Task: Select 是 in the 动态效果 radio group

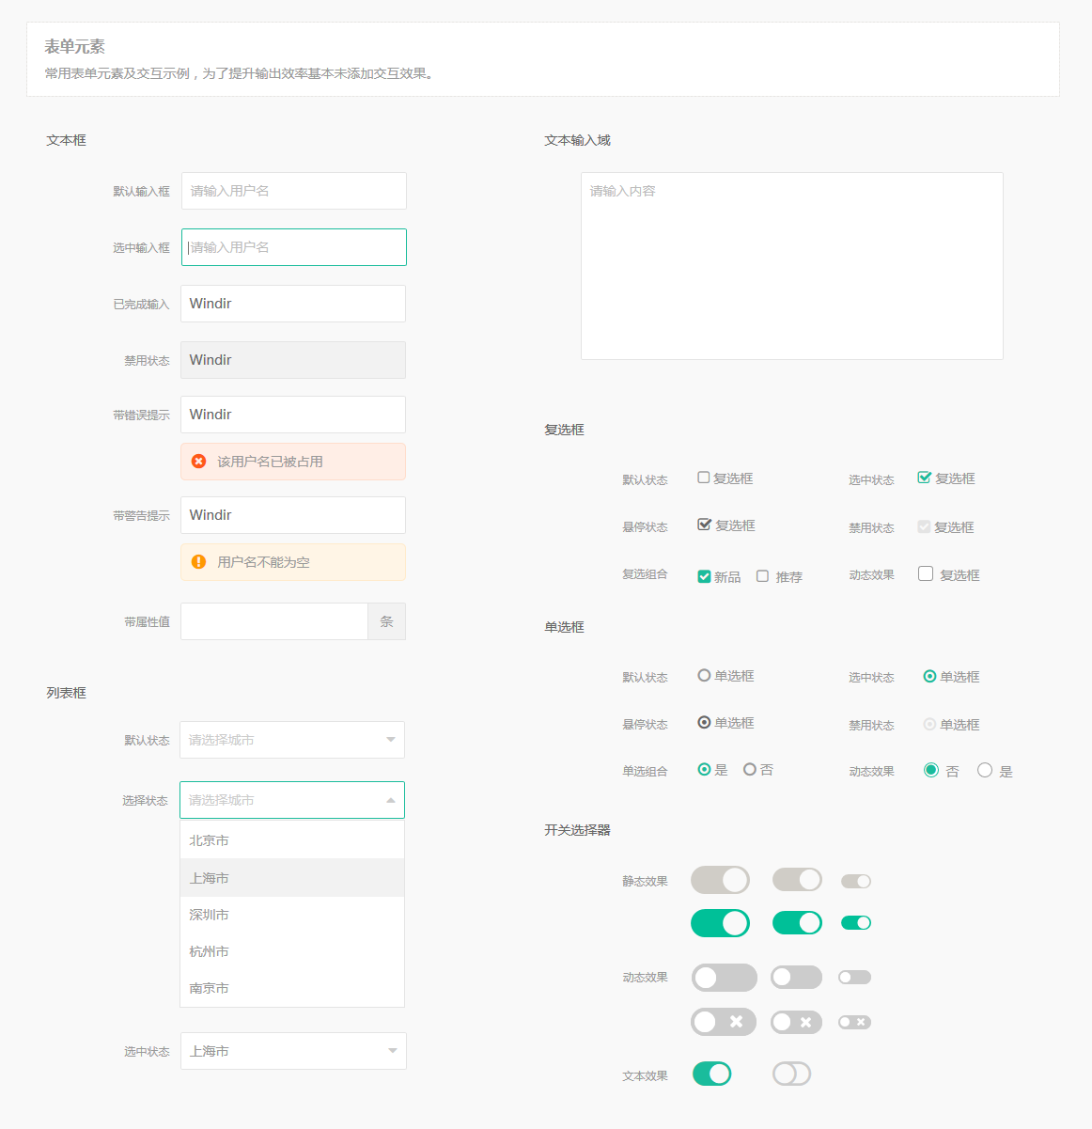Action: coord(985,770)
